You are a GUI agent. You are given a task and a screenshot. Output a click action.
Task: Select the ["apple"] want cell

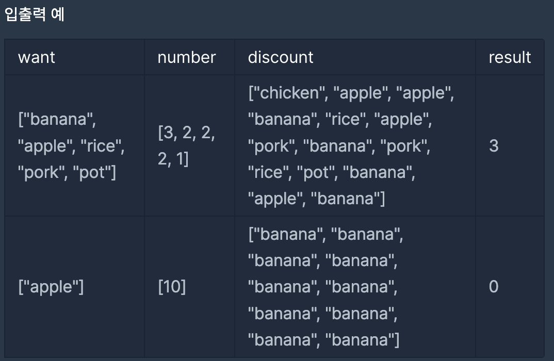[x=51, y=287]
